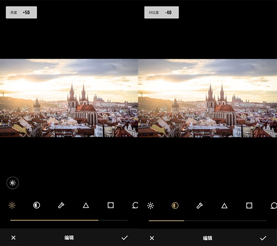Select triangle sharpen tool in left panel
The image size is (277, 246).
tap(86, 205)
